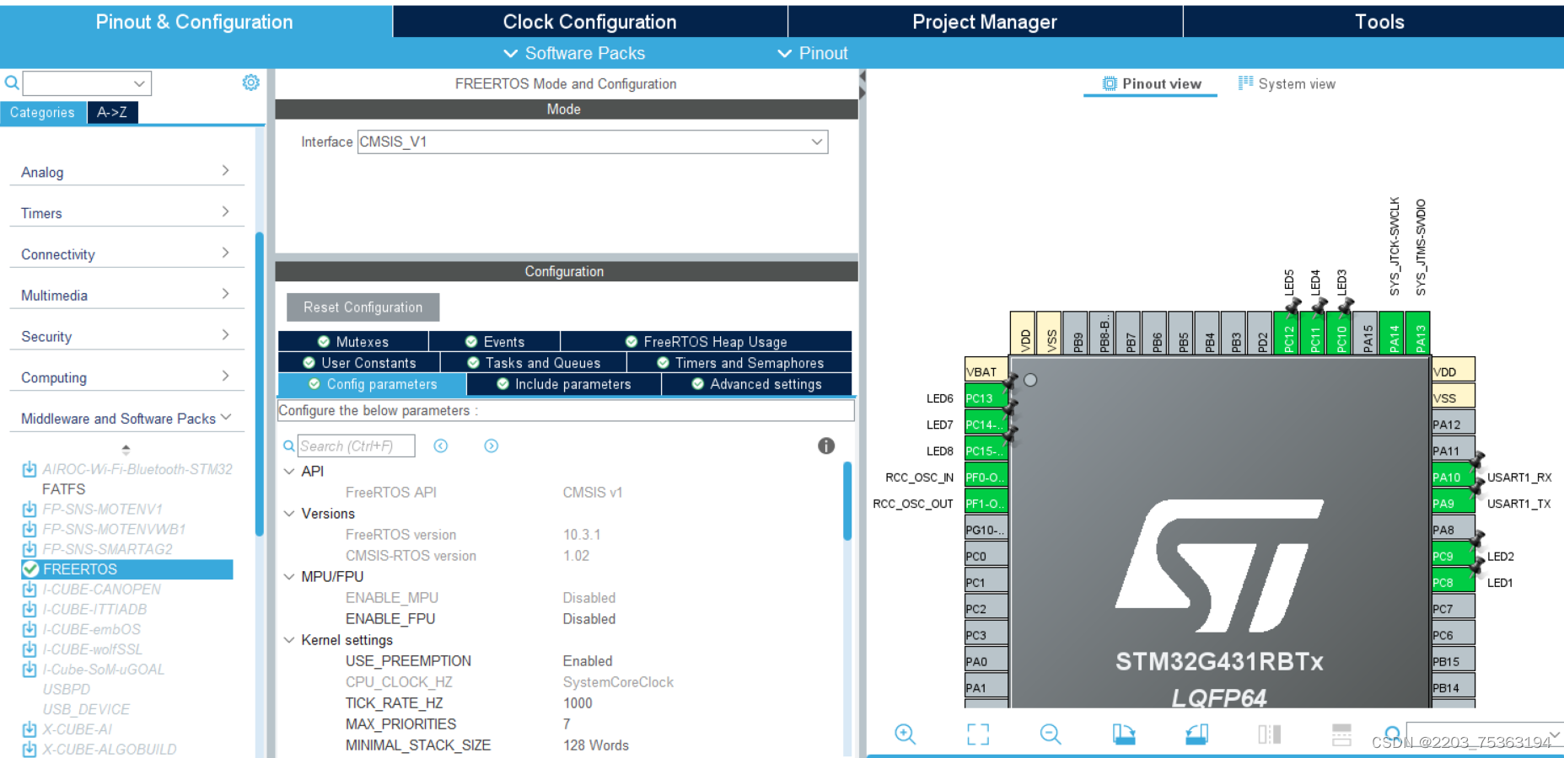The height and width of the screenshot is (758, 1564).
Task: Click the parameter Search (Ctrl+F) field
Action: pos(356,446)
